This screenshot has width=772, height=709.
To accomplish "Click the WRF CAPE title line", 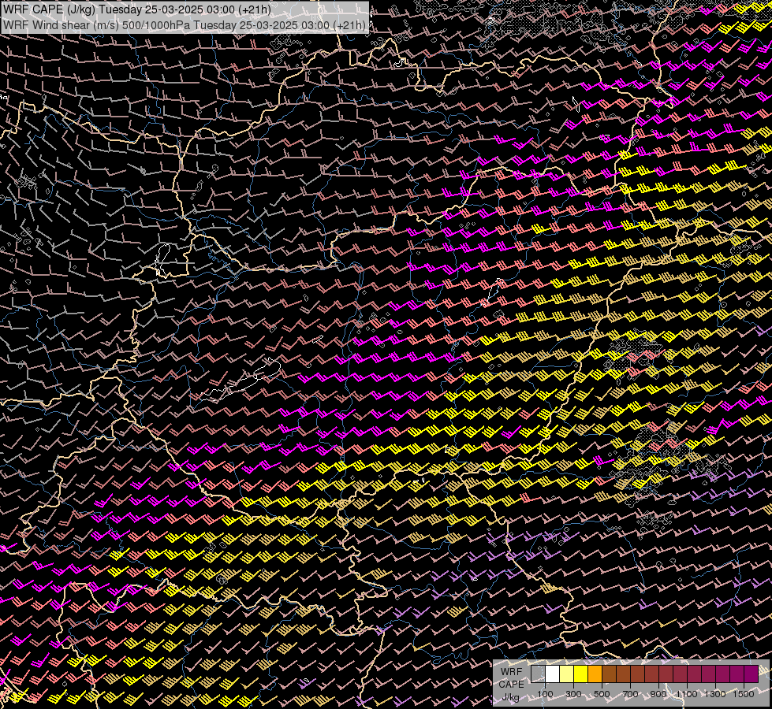I will [137, 9].
